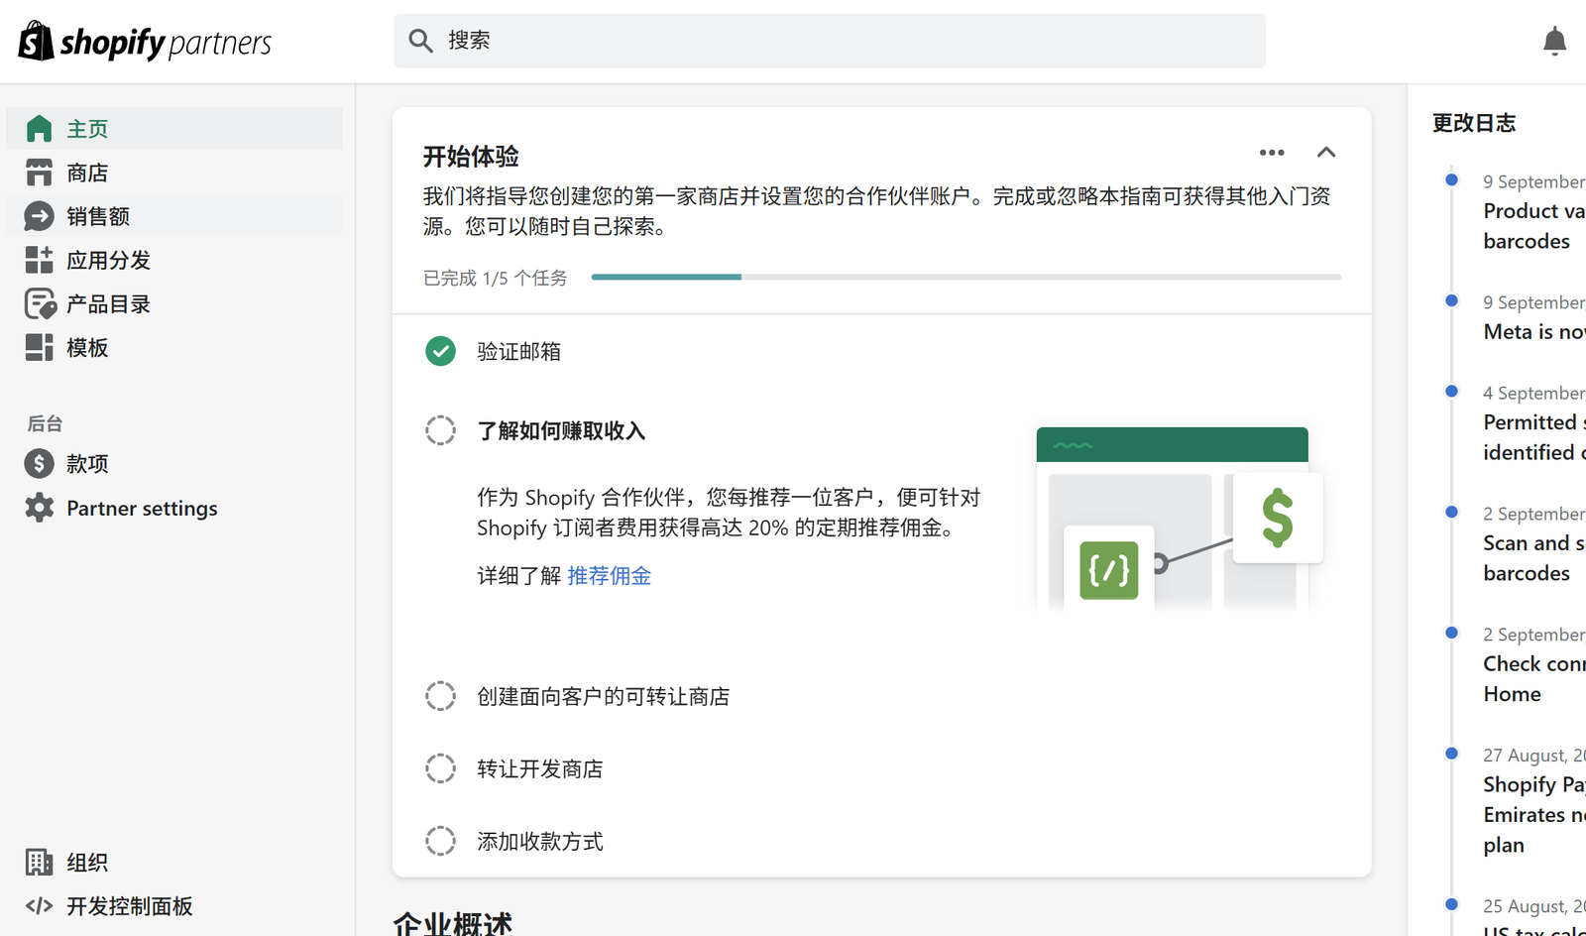Expand the 创建面向客户的可转让商店 task

(x=603, y=696)
